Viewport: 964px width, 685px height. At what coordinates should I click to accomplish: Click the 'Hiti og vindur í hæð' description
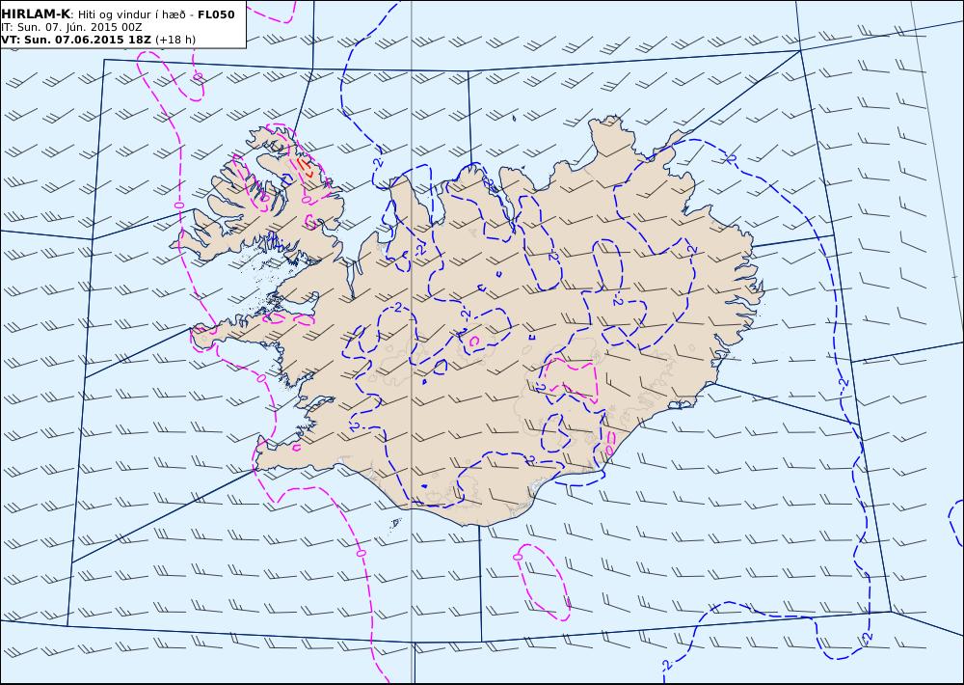(131, 14)
